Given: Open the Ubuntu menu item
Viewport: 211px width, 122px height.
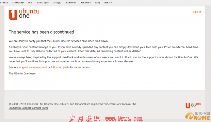Looking at the screenshot, I should pyautogui.click(x=4, y=3).
